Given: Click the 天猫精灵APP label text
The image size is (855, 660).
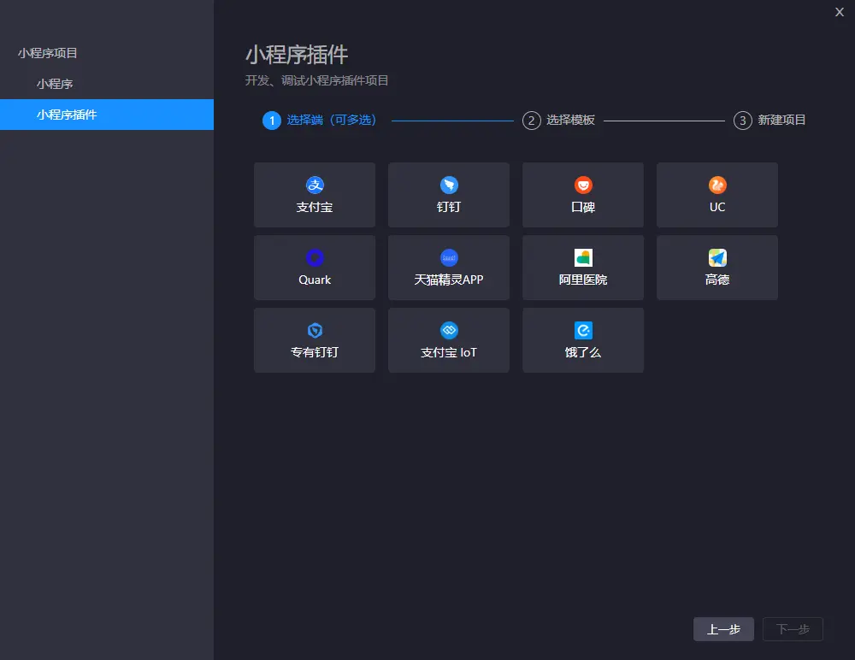Looking at the screenshot, I should pyautogui.click(x=449, y=280).
